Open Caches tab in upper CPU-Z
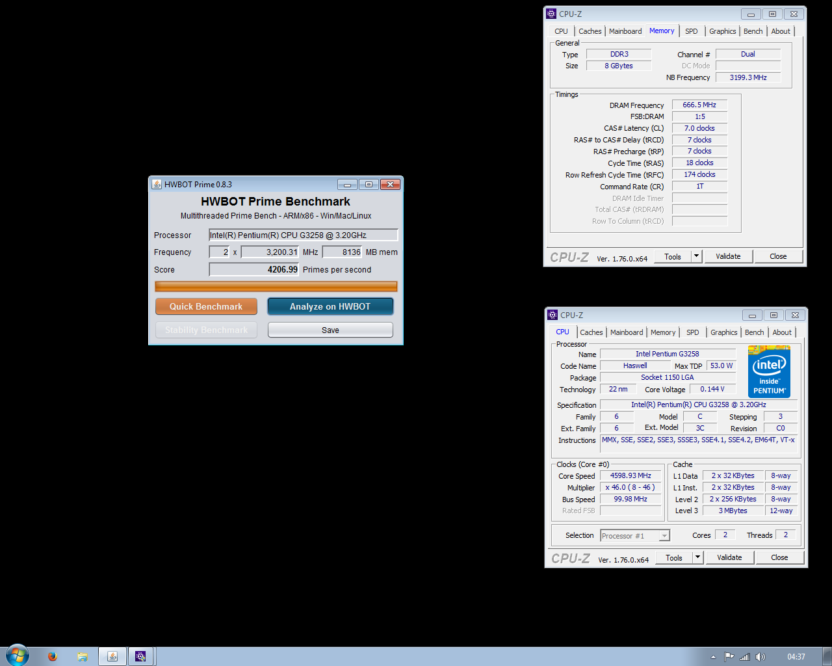Viewport: 832px width, 666px height. click(590, 31)
